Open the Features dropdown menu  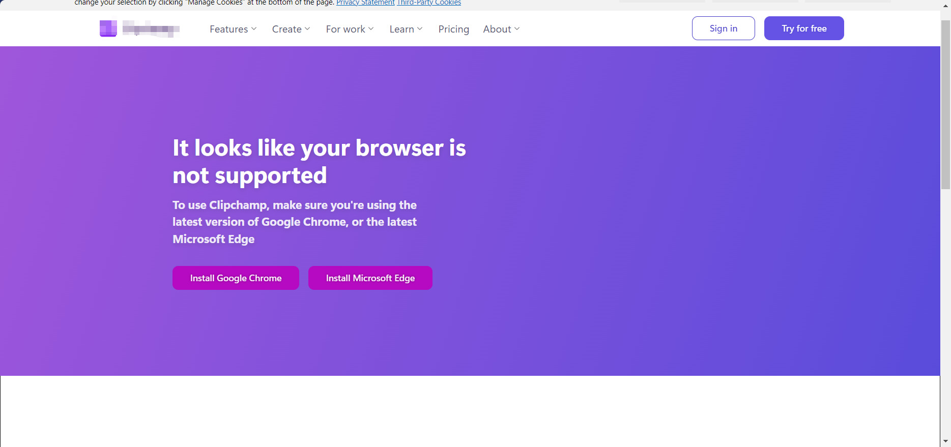pyautogui.click(x=233, y=29)
